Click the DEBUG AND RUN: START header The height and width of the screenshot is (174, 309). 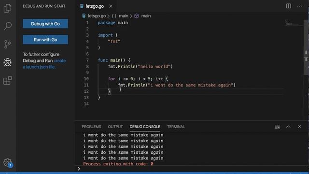(x=44, y=6)
